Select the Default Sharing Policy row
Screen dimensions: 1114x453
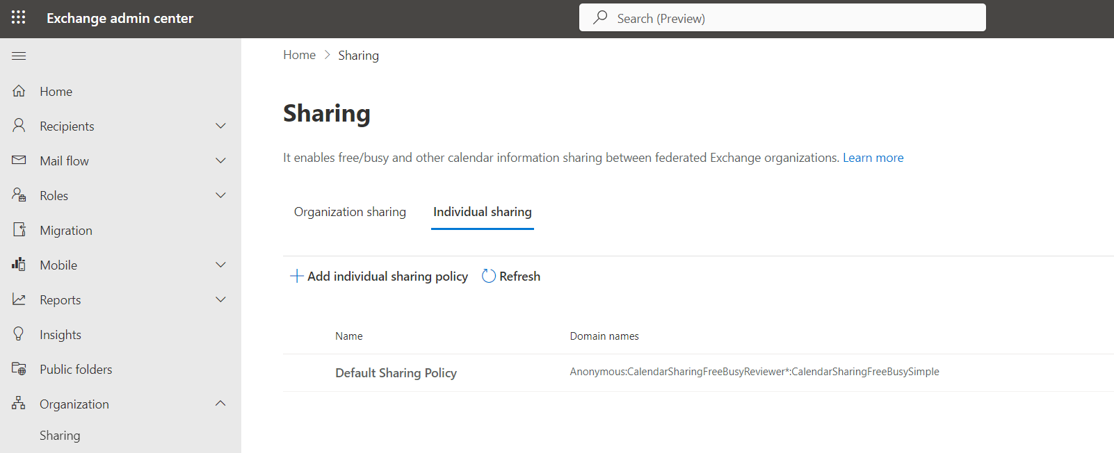click(698, 373)
